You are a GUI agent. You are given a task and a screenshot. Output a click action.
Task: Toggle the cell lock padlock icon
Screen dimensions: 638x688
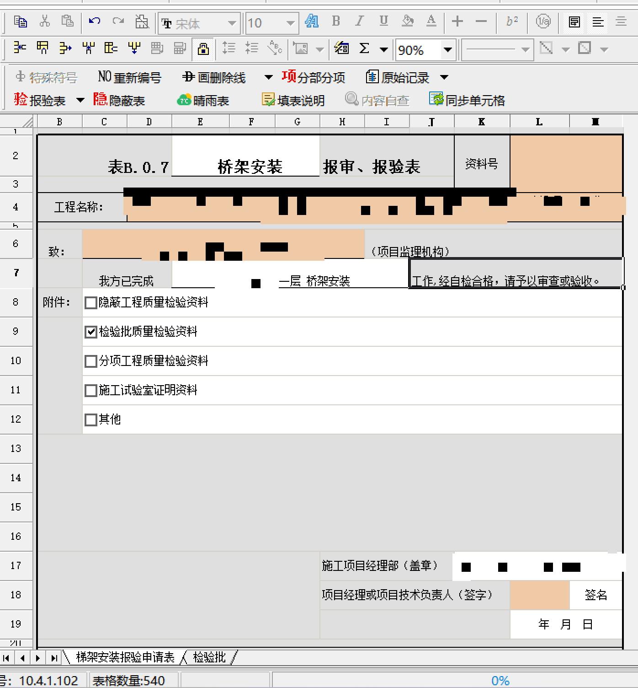point(203,48)
